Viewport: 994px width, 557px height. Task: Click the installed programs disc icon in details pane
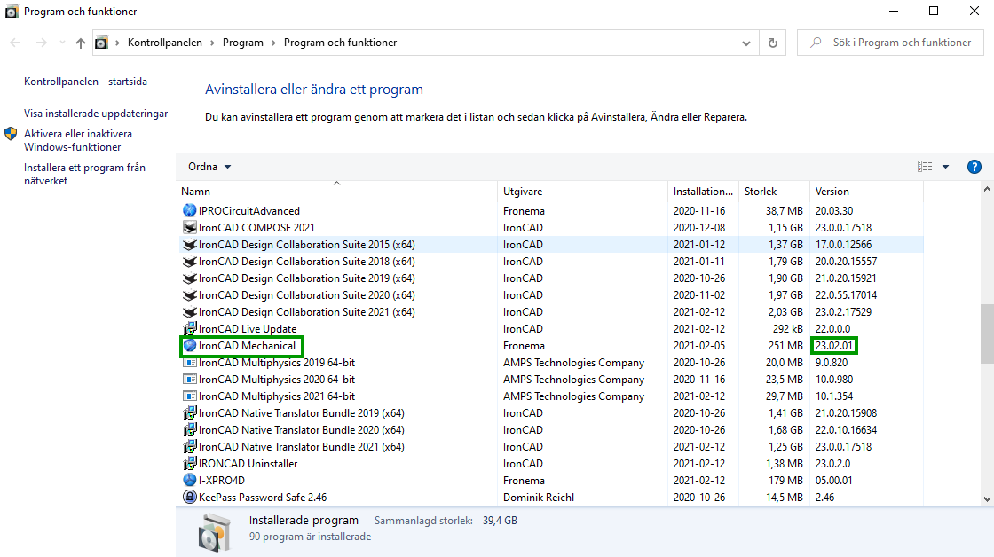[214, 532]
